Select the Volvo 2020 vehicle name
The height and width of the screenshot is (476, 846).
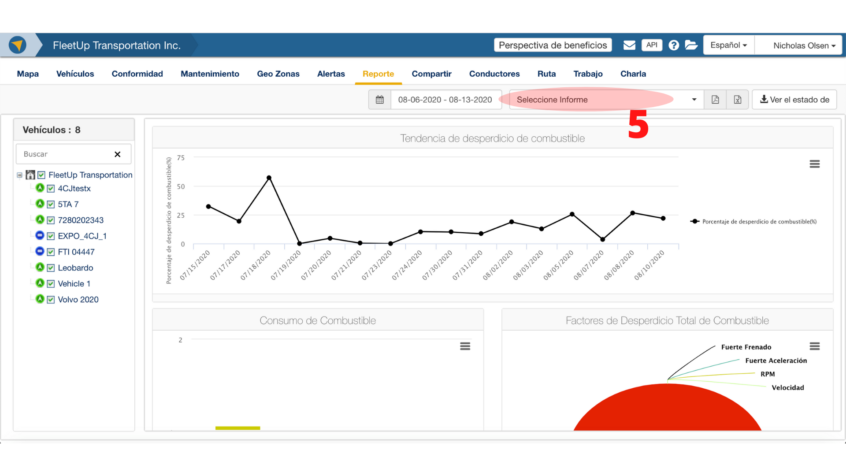(78, 300)
